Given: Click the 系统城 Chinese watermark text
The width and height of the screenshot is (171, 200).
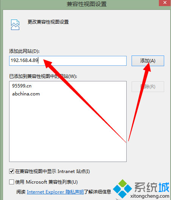Looking at the screenshot, I should click(152, 187).
